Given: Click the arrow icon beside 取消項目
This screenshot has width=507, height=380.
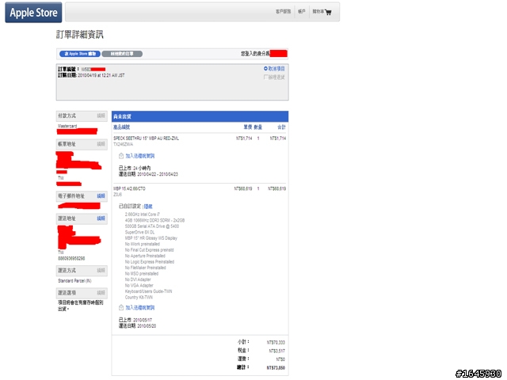Looking at the screenshot, I should (265, 69).
